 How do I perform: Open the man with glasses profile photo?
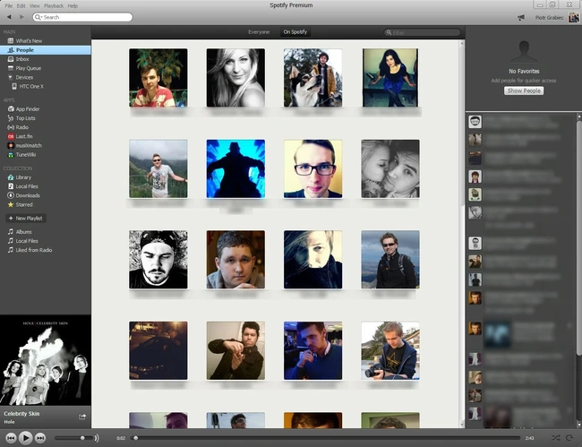tap(312, 168)
